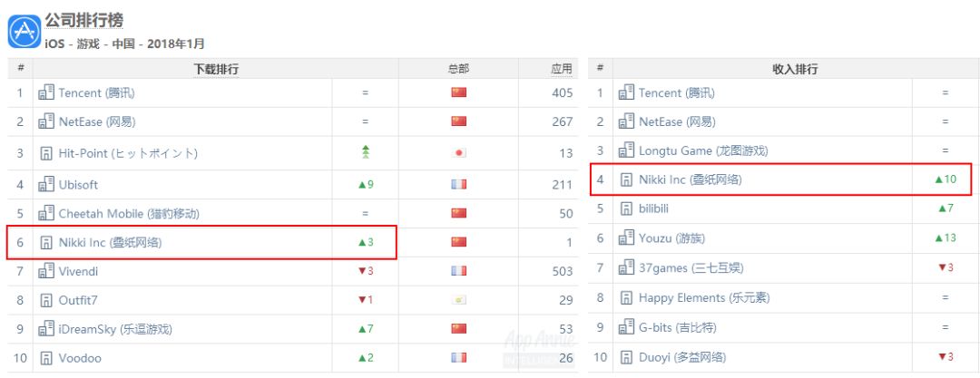Open Ubisoft company link
980x378 pixels.
coord(78,184)
